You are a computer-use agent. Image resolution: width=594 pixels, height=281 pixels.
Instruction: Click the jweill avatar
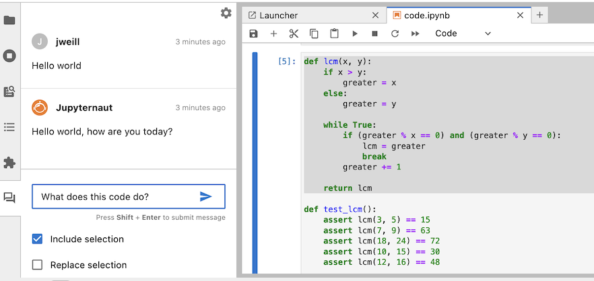(x=40, y=42)
